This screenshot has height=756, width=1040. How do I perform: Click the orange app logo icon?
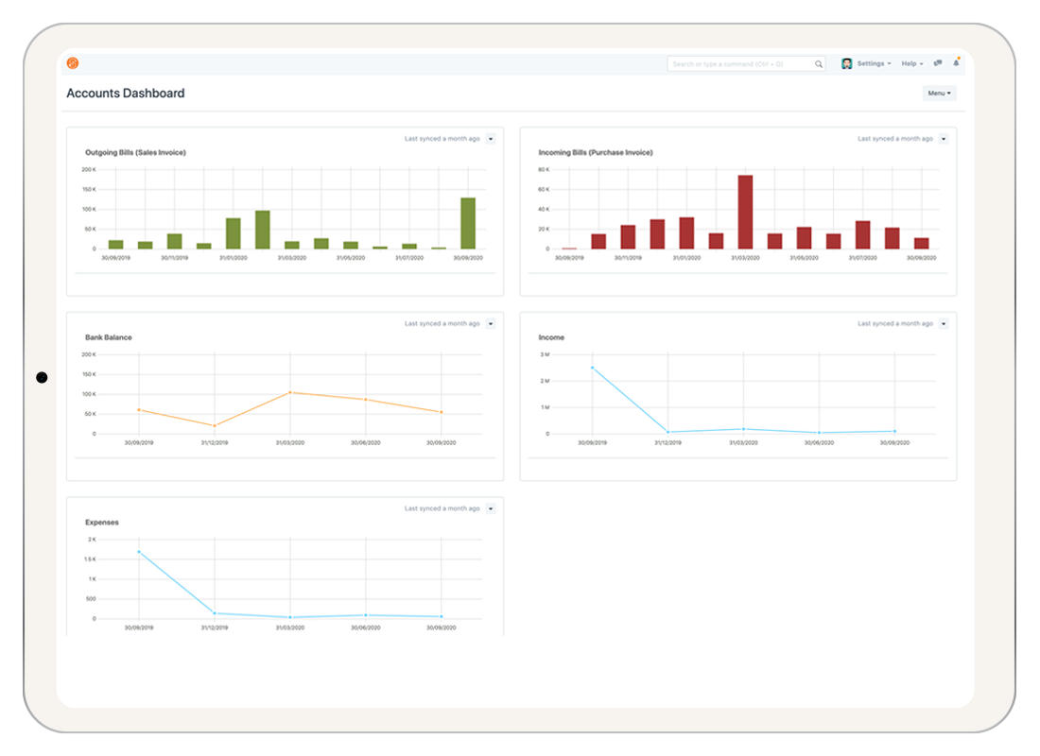[x=73, y=63]
